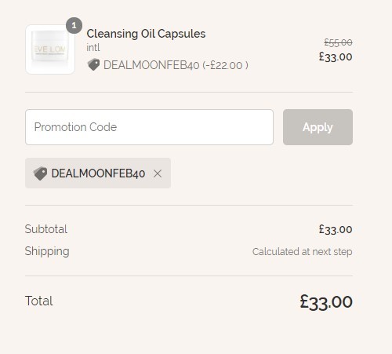Click the subtotal amount £33.00
The image size is (392, 354).
(x=336, y=229)
